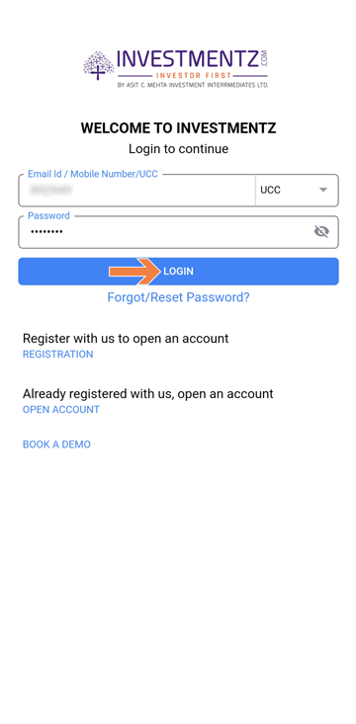Screen dimensions: 356x724
Task: Choose the BOOK A DEMO link
Action: pyautogui.click(x=56, y=444)
